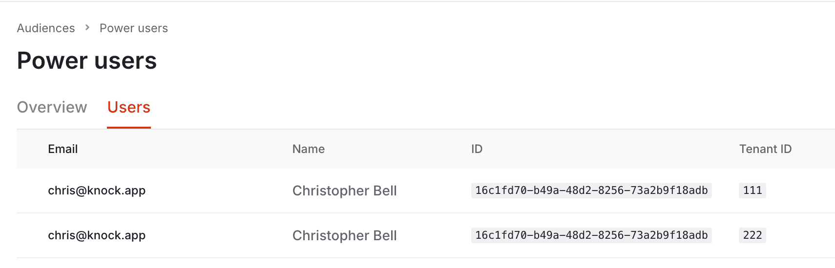
Task: Click the breadcrumb chevron separator arrow
Action: tap(87, 28)
